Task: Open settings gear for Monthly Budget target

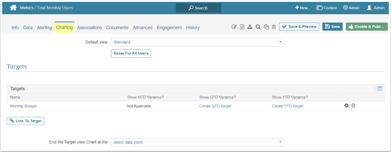Action: click(x=347, y=106)
